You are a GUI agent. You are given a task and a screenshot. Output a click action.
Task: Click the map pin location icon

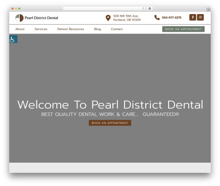click(x=108, y=18)
